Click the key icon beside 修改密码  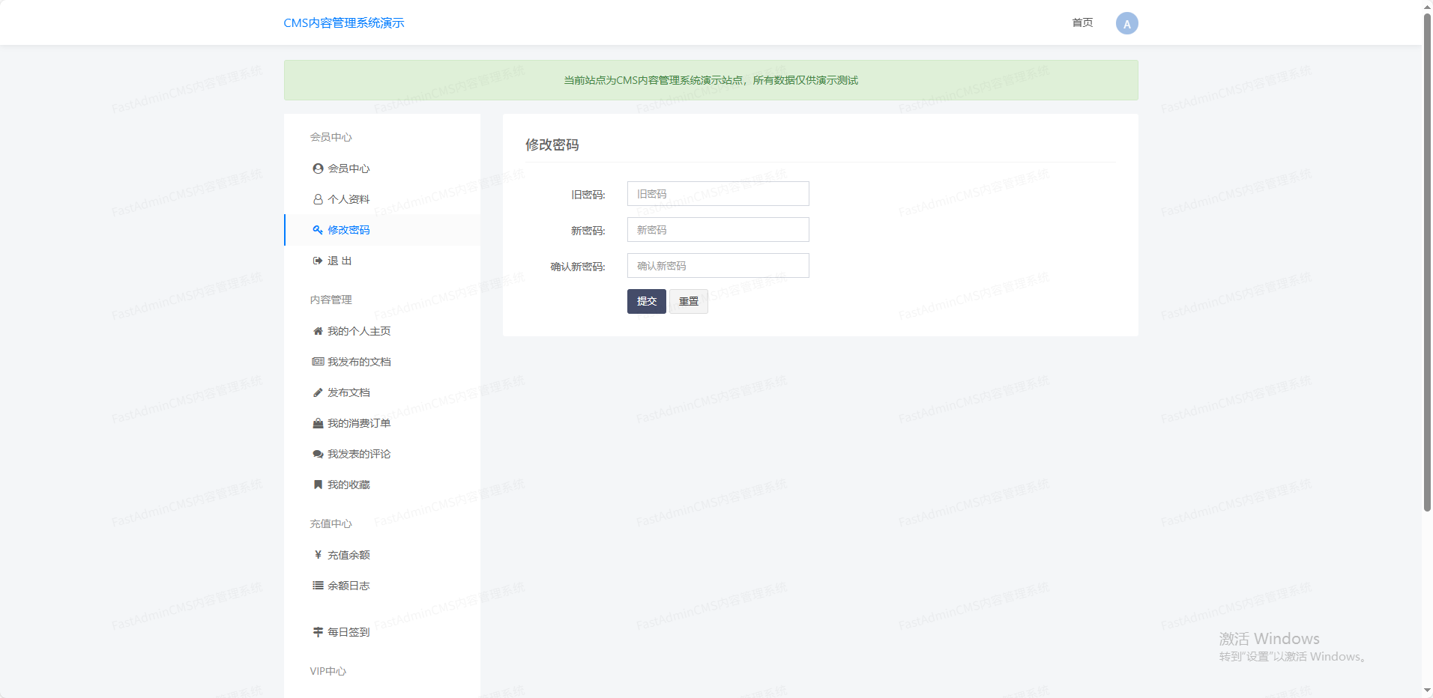click(x=318, y=230)
